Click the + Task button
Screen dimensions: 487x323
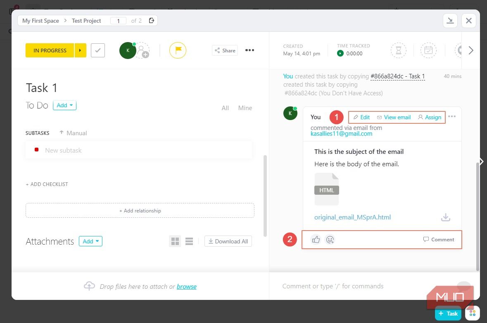(448, 314)
